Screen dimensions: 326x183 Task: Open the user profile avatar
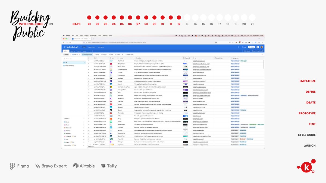[262, 47]
